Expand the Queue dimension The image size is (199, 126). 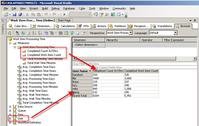[x=10, y=111]
